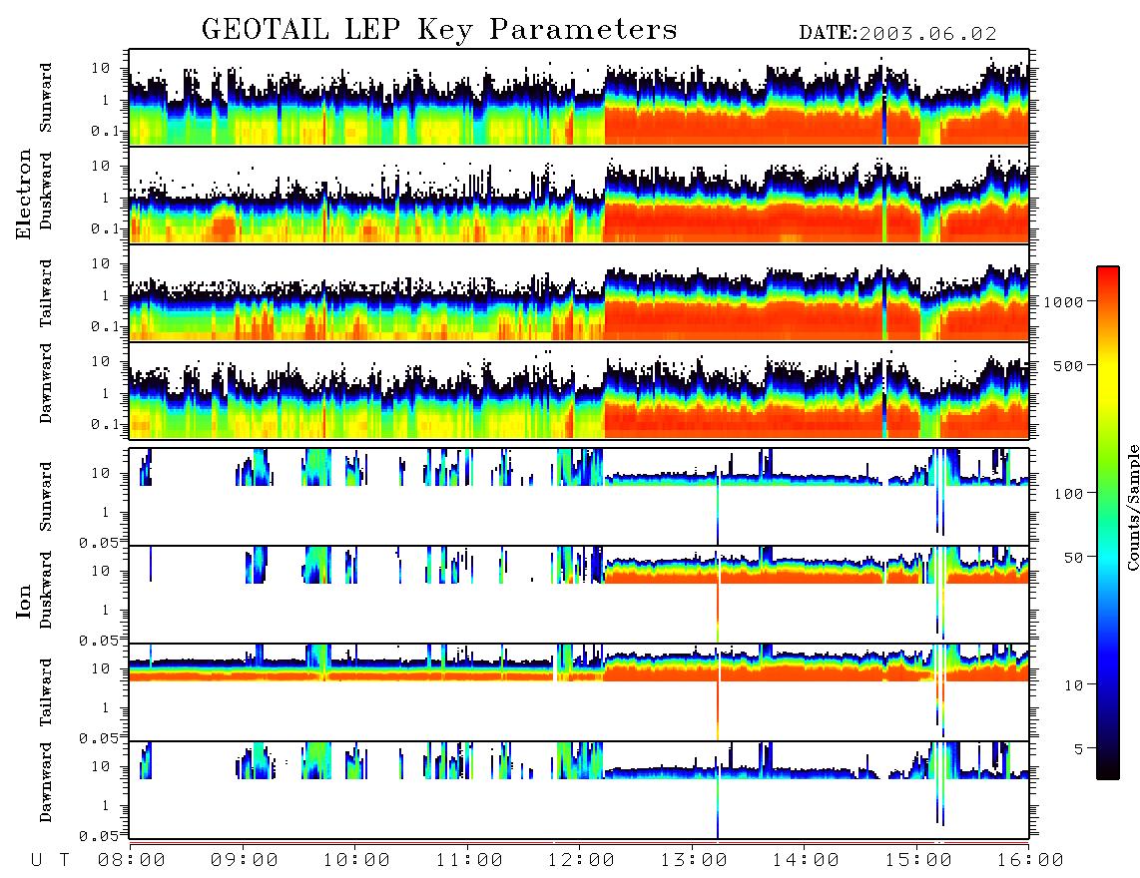Click inside the Electron Duskward spectrogram panel
The width and height of the screenshot is (1140, 878).
tap(579, 195)
